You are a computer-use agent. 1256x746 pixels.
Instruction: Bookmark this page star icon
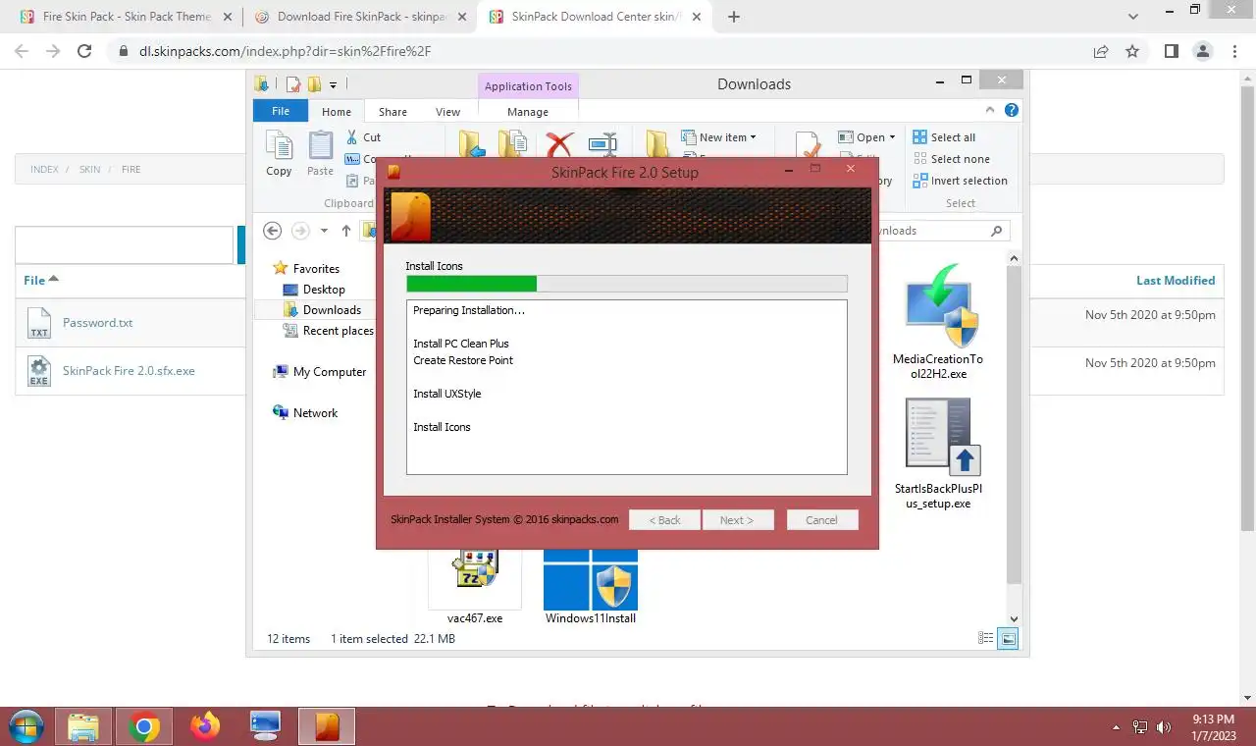click(1132, 51)
